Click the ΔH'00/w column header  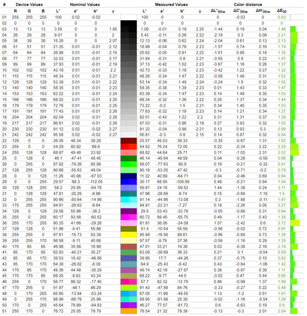click(x=263, y=11)
